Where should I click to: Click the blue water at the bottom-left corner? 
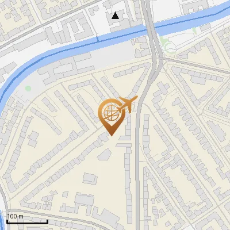tap(1, 220)
